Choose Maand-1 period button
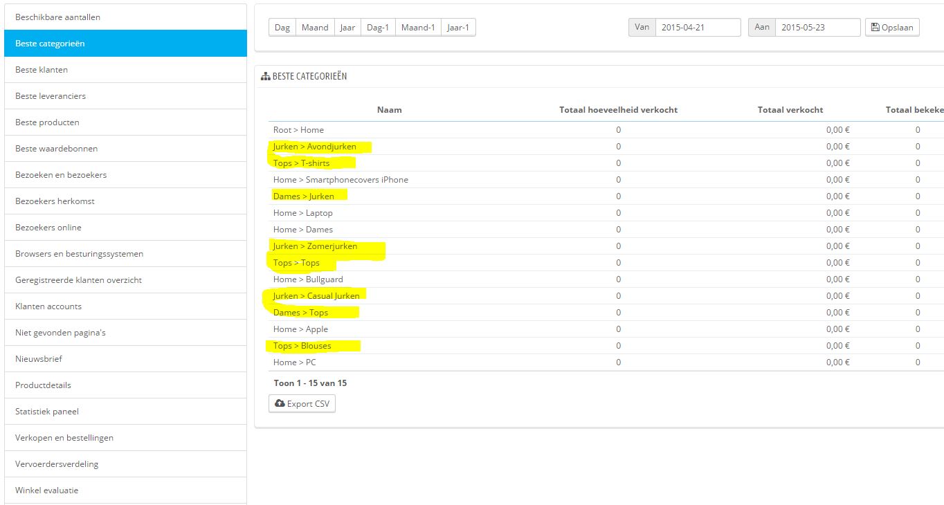 tap(418, 28)
